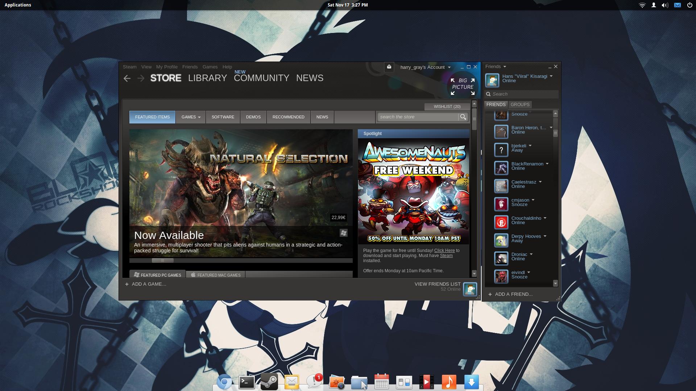Click Crouchaldinho's avatar
Viewport: 696px width, 391px height.
click(501, 222)
